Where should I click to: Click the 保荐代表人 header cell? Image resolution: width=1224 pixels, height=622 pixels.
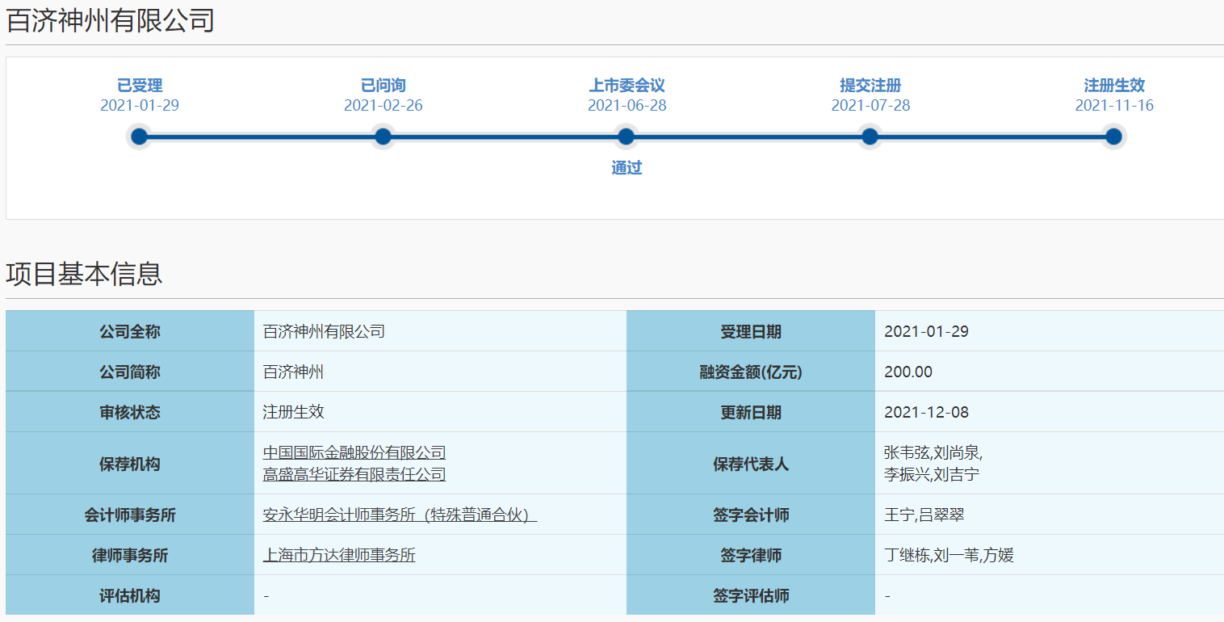pos(751,464)
